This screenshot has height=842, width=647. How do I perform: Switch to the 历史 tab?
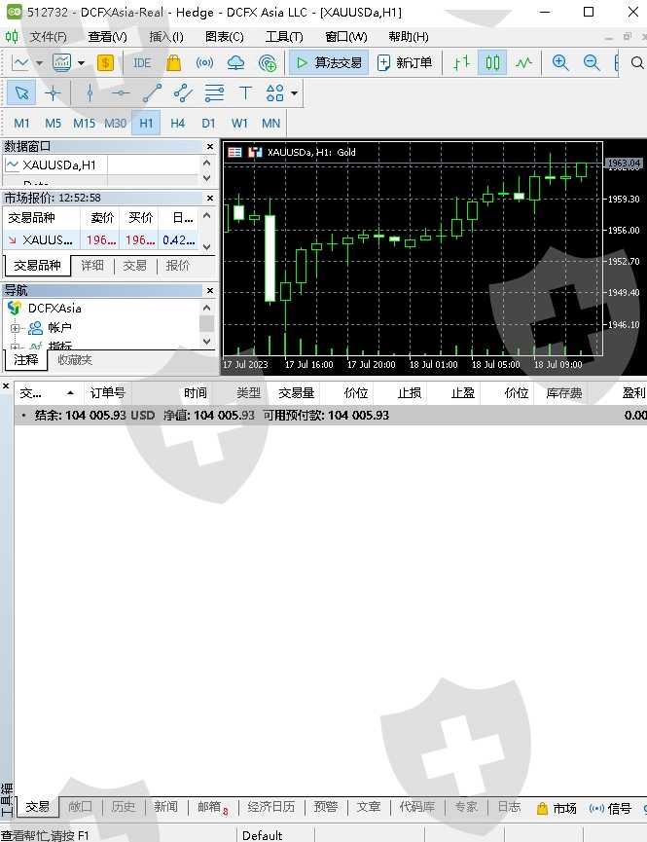[124, 807]
